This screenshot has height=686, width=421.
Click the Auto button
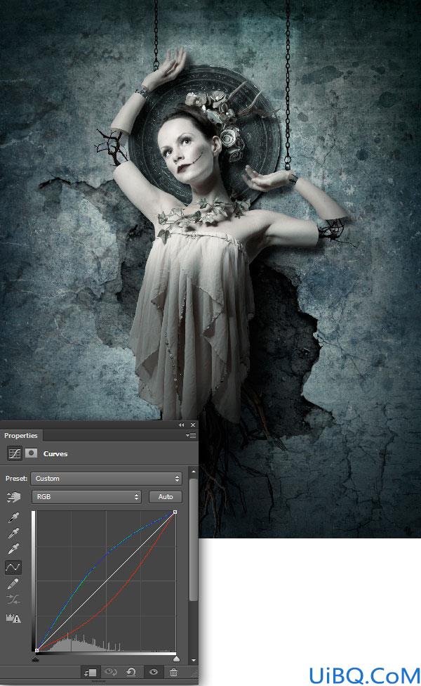tap(166, 497)
